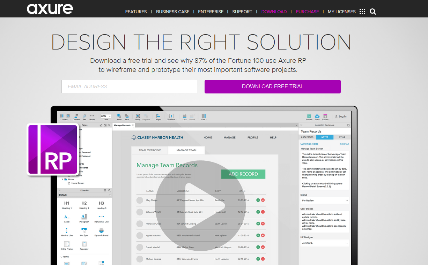Pick the Heading 2 widget
The image size is (428, 265).
coord(84,205)
